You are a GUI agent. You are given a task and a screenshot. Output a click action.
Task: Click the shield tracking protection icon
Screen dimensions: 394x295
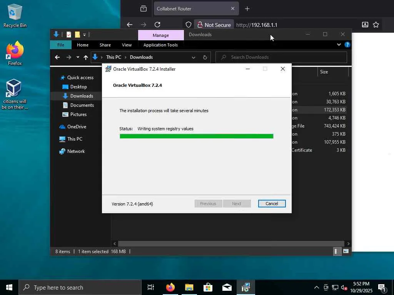189,25
